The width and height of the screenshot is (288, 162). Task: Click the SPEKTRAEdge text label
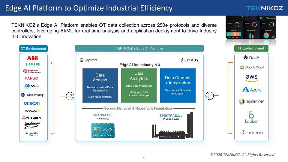pos(171,115)
